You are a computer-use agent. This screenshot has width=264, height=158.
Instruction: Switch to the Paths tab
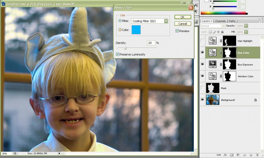coord(232,21)
